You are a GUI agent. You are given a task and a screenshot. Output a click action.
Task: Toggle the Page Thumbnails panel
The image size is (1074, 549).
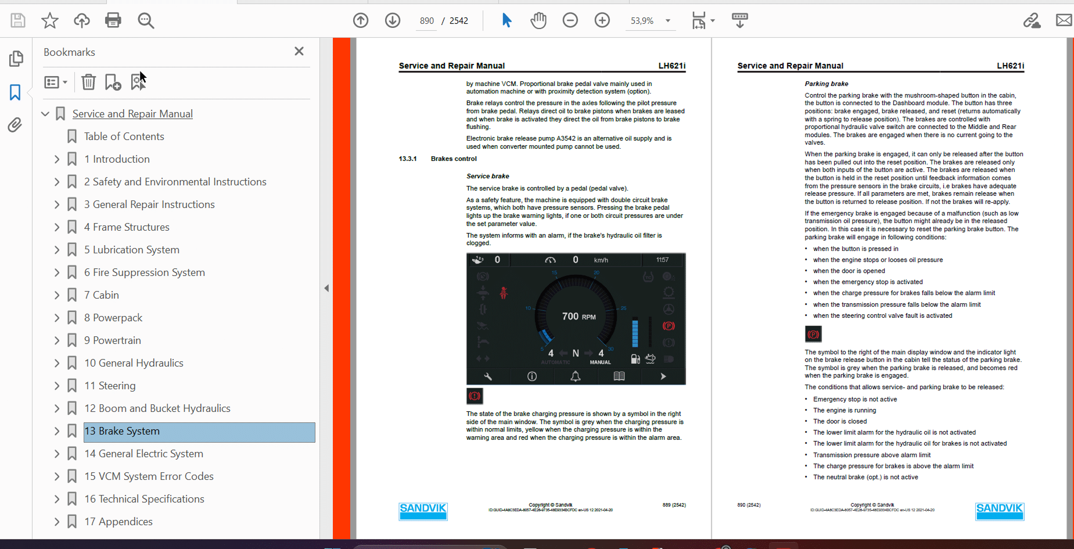tap(16, 59)
